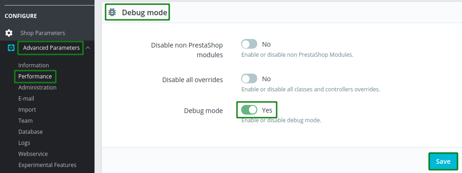Image resolution: width=462 pixels, height=173 pixels.
Task: Open the Import page
Action: (27, 110)
